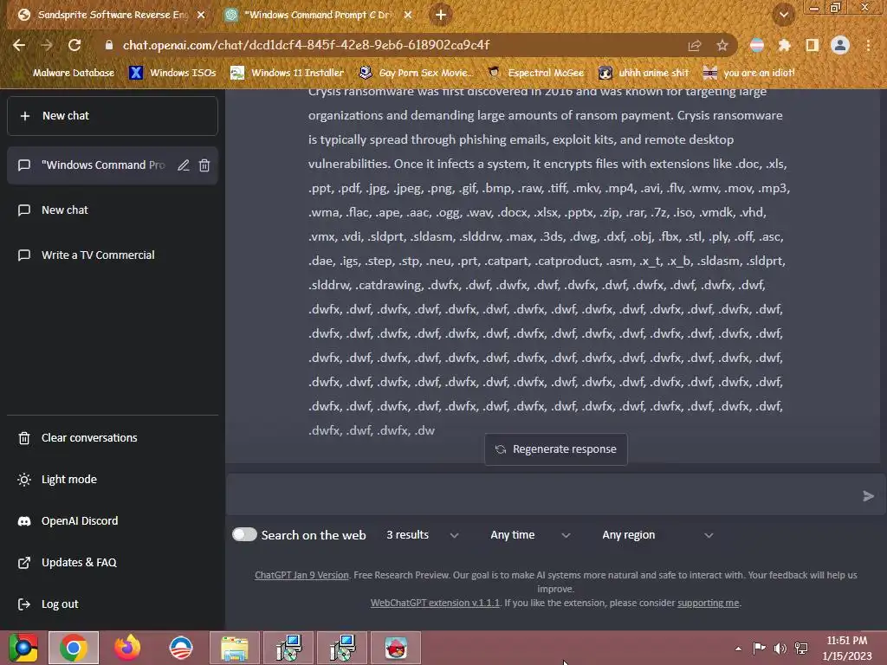The height and width of the screenshot is (665, 887).
Task: Open ChatGPT Jan 9 Version link
Action: (x=301, y=575)
